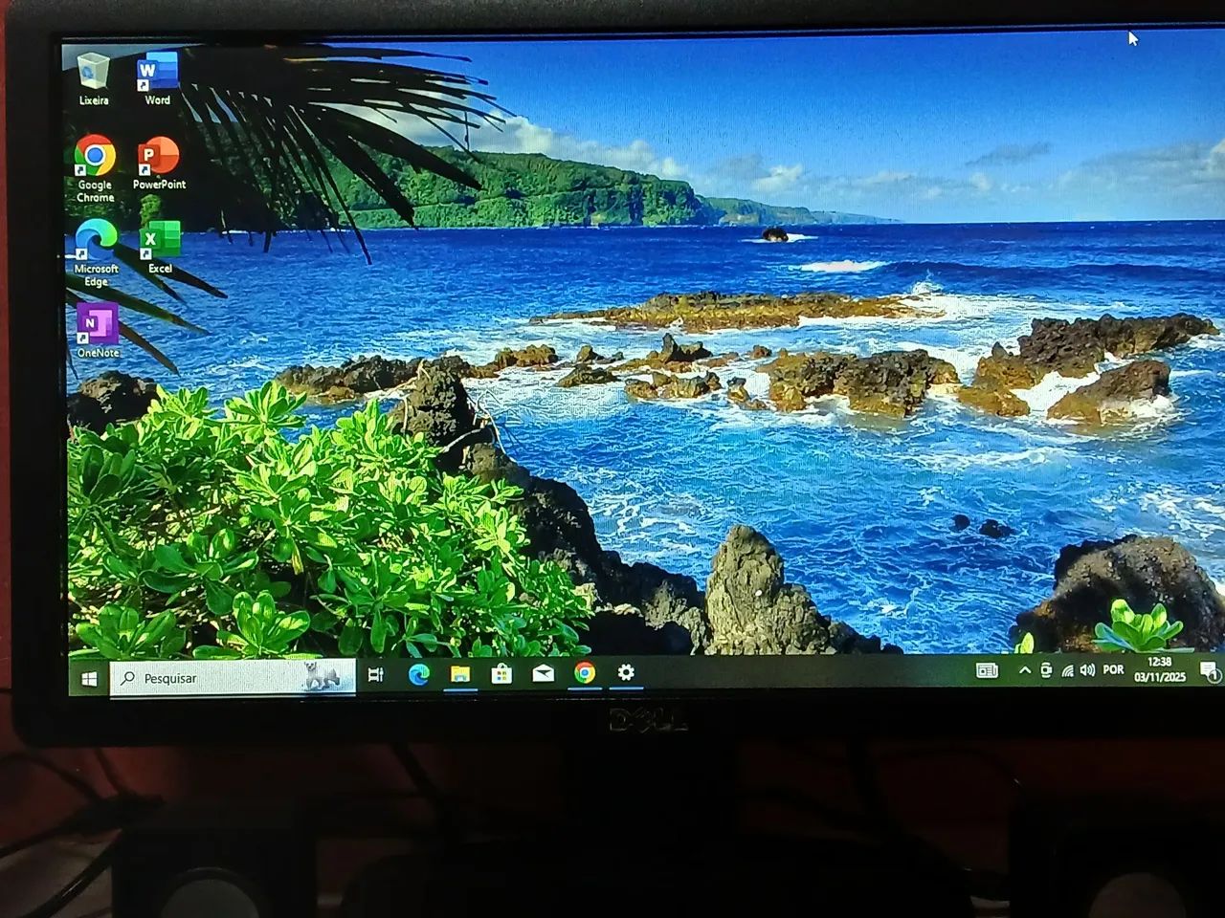This screenshot has height=918, width=1225.
Task: Open the Lixeira recycle bin icon
Action: point(94,75)
